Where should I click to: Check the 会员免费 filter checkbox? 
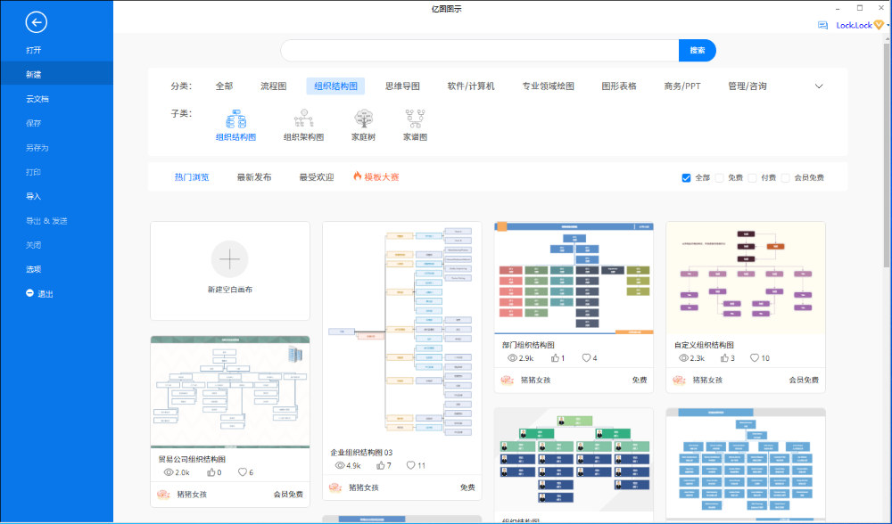pyautogui.click(x=785, y=178)
